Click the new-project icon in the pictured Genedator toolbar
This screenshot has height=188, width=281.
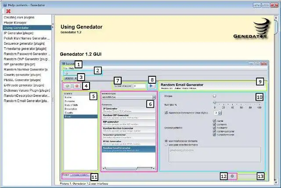pyautogui.click(x=66, y=73)
